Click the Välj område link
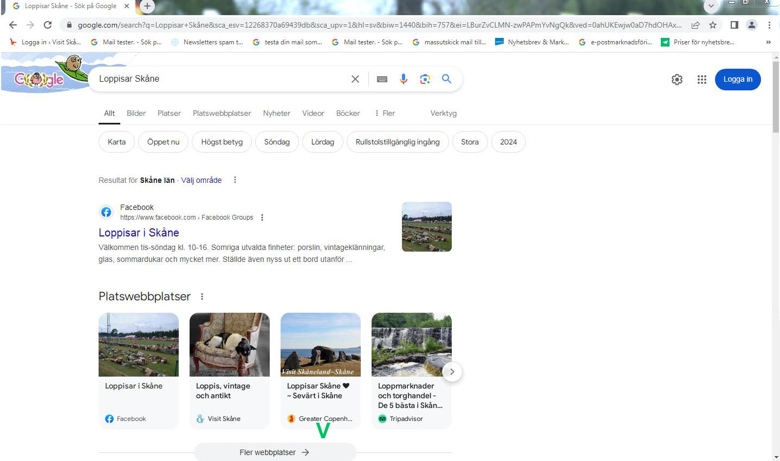 (x=201, y=180)
